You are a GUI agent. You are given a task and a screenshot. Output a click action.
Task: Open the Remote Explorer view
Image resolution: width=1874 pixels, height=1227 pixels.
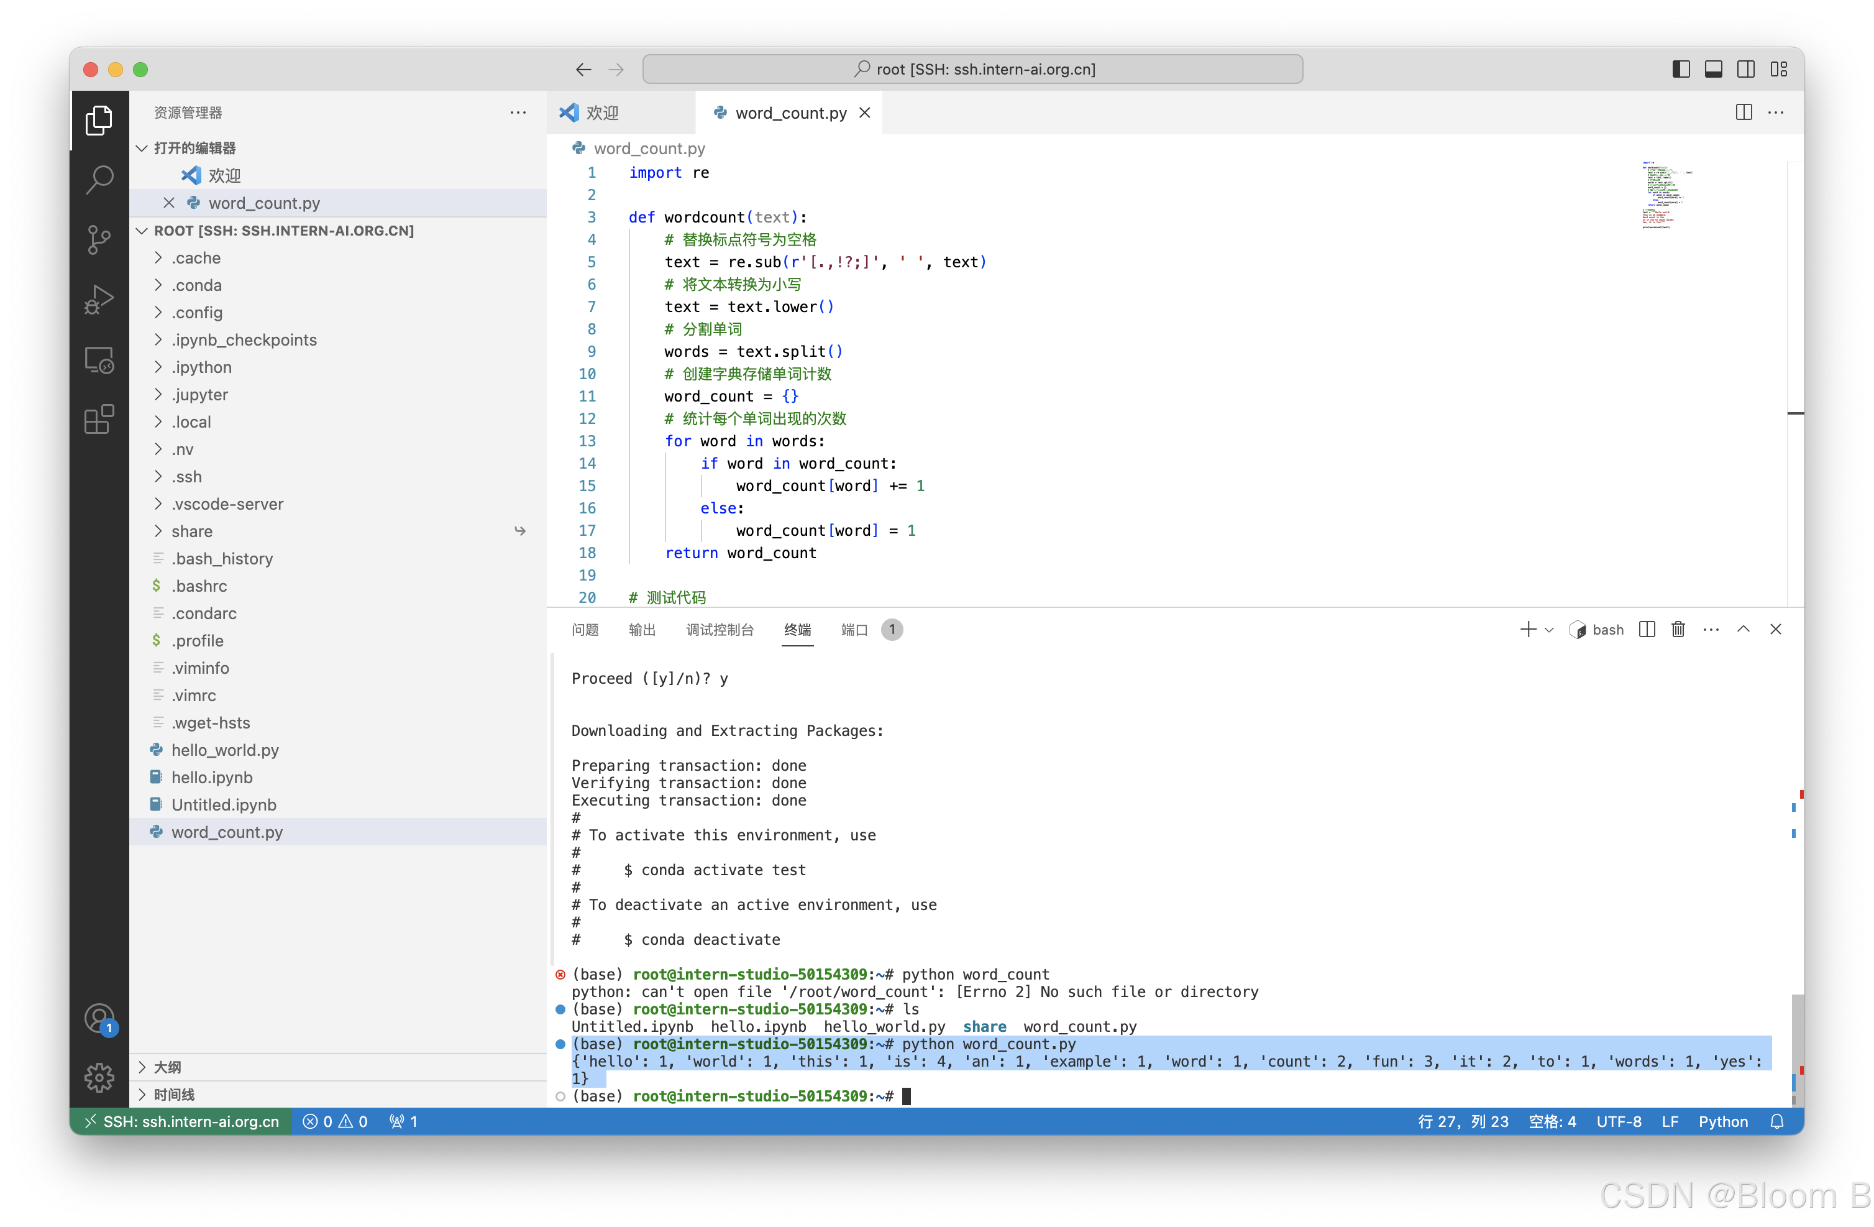coord(99,360)
